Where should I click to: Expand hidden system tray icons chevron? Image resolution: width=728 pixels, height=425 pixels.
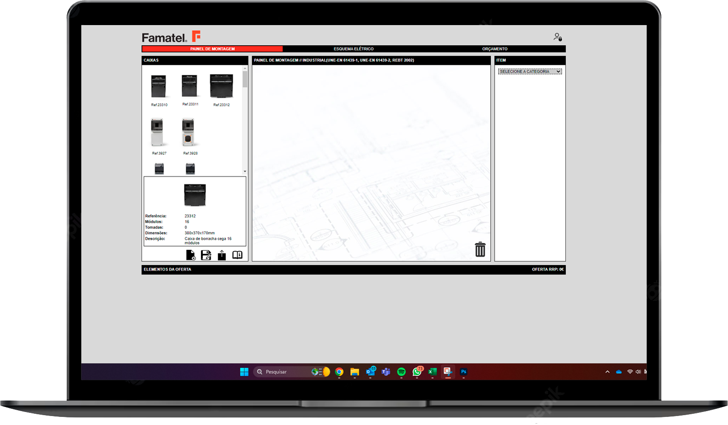[607, 372]
